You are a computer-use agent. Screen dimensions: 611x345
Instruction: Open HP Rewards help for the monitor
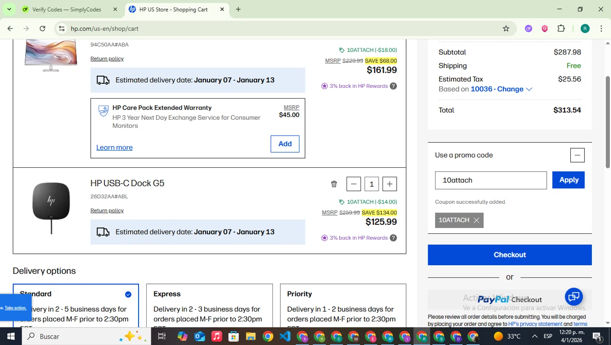[x=393, y=86]
